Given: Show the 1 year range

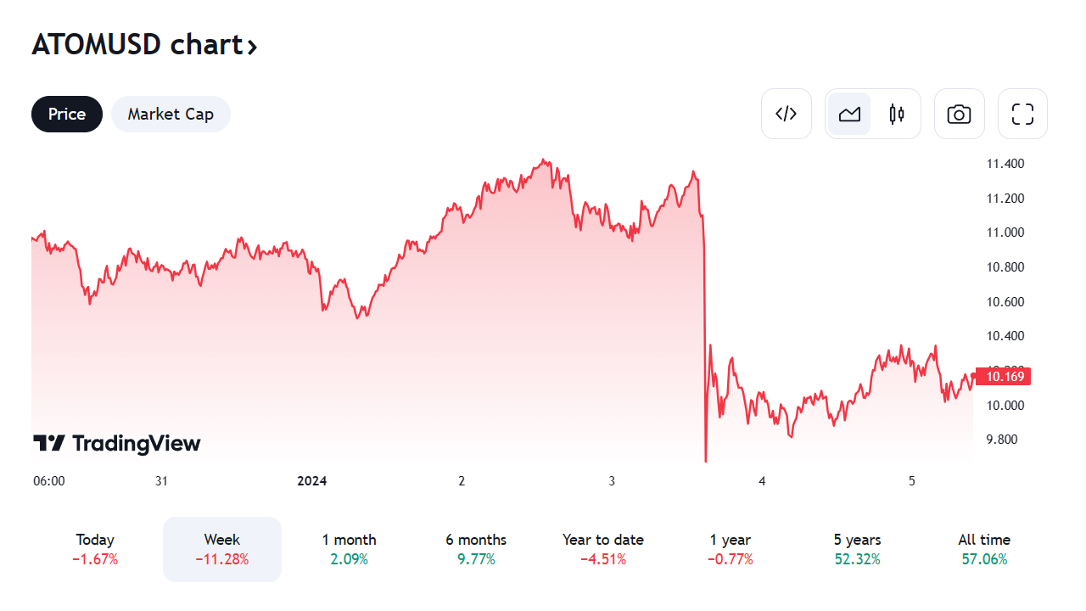Looking at the screenshot, I should click(x=731, y=549).
